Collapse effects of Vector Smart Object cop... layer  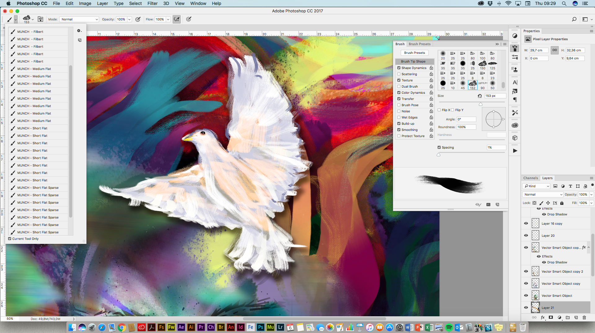pyautogui.click(x=588, y=248)
